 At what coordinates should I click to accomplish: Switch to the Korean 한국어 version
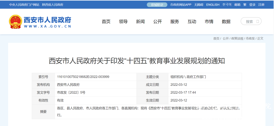tap(227, 5)
